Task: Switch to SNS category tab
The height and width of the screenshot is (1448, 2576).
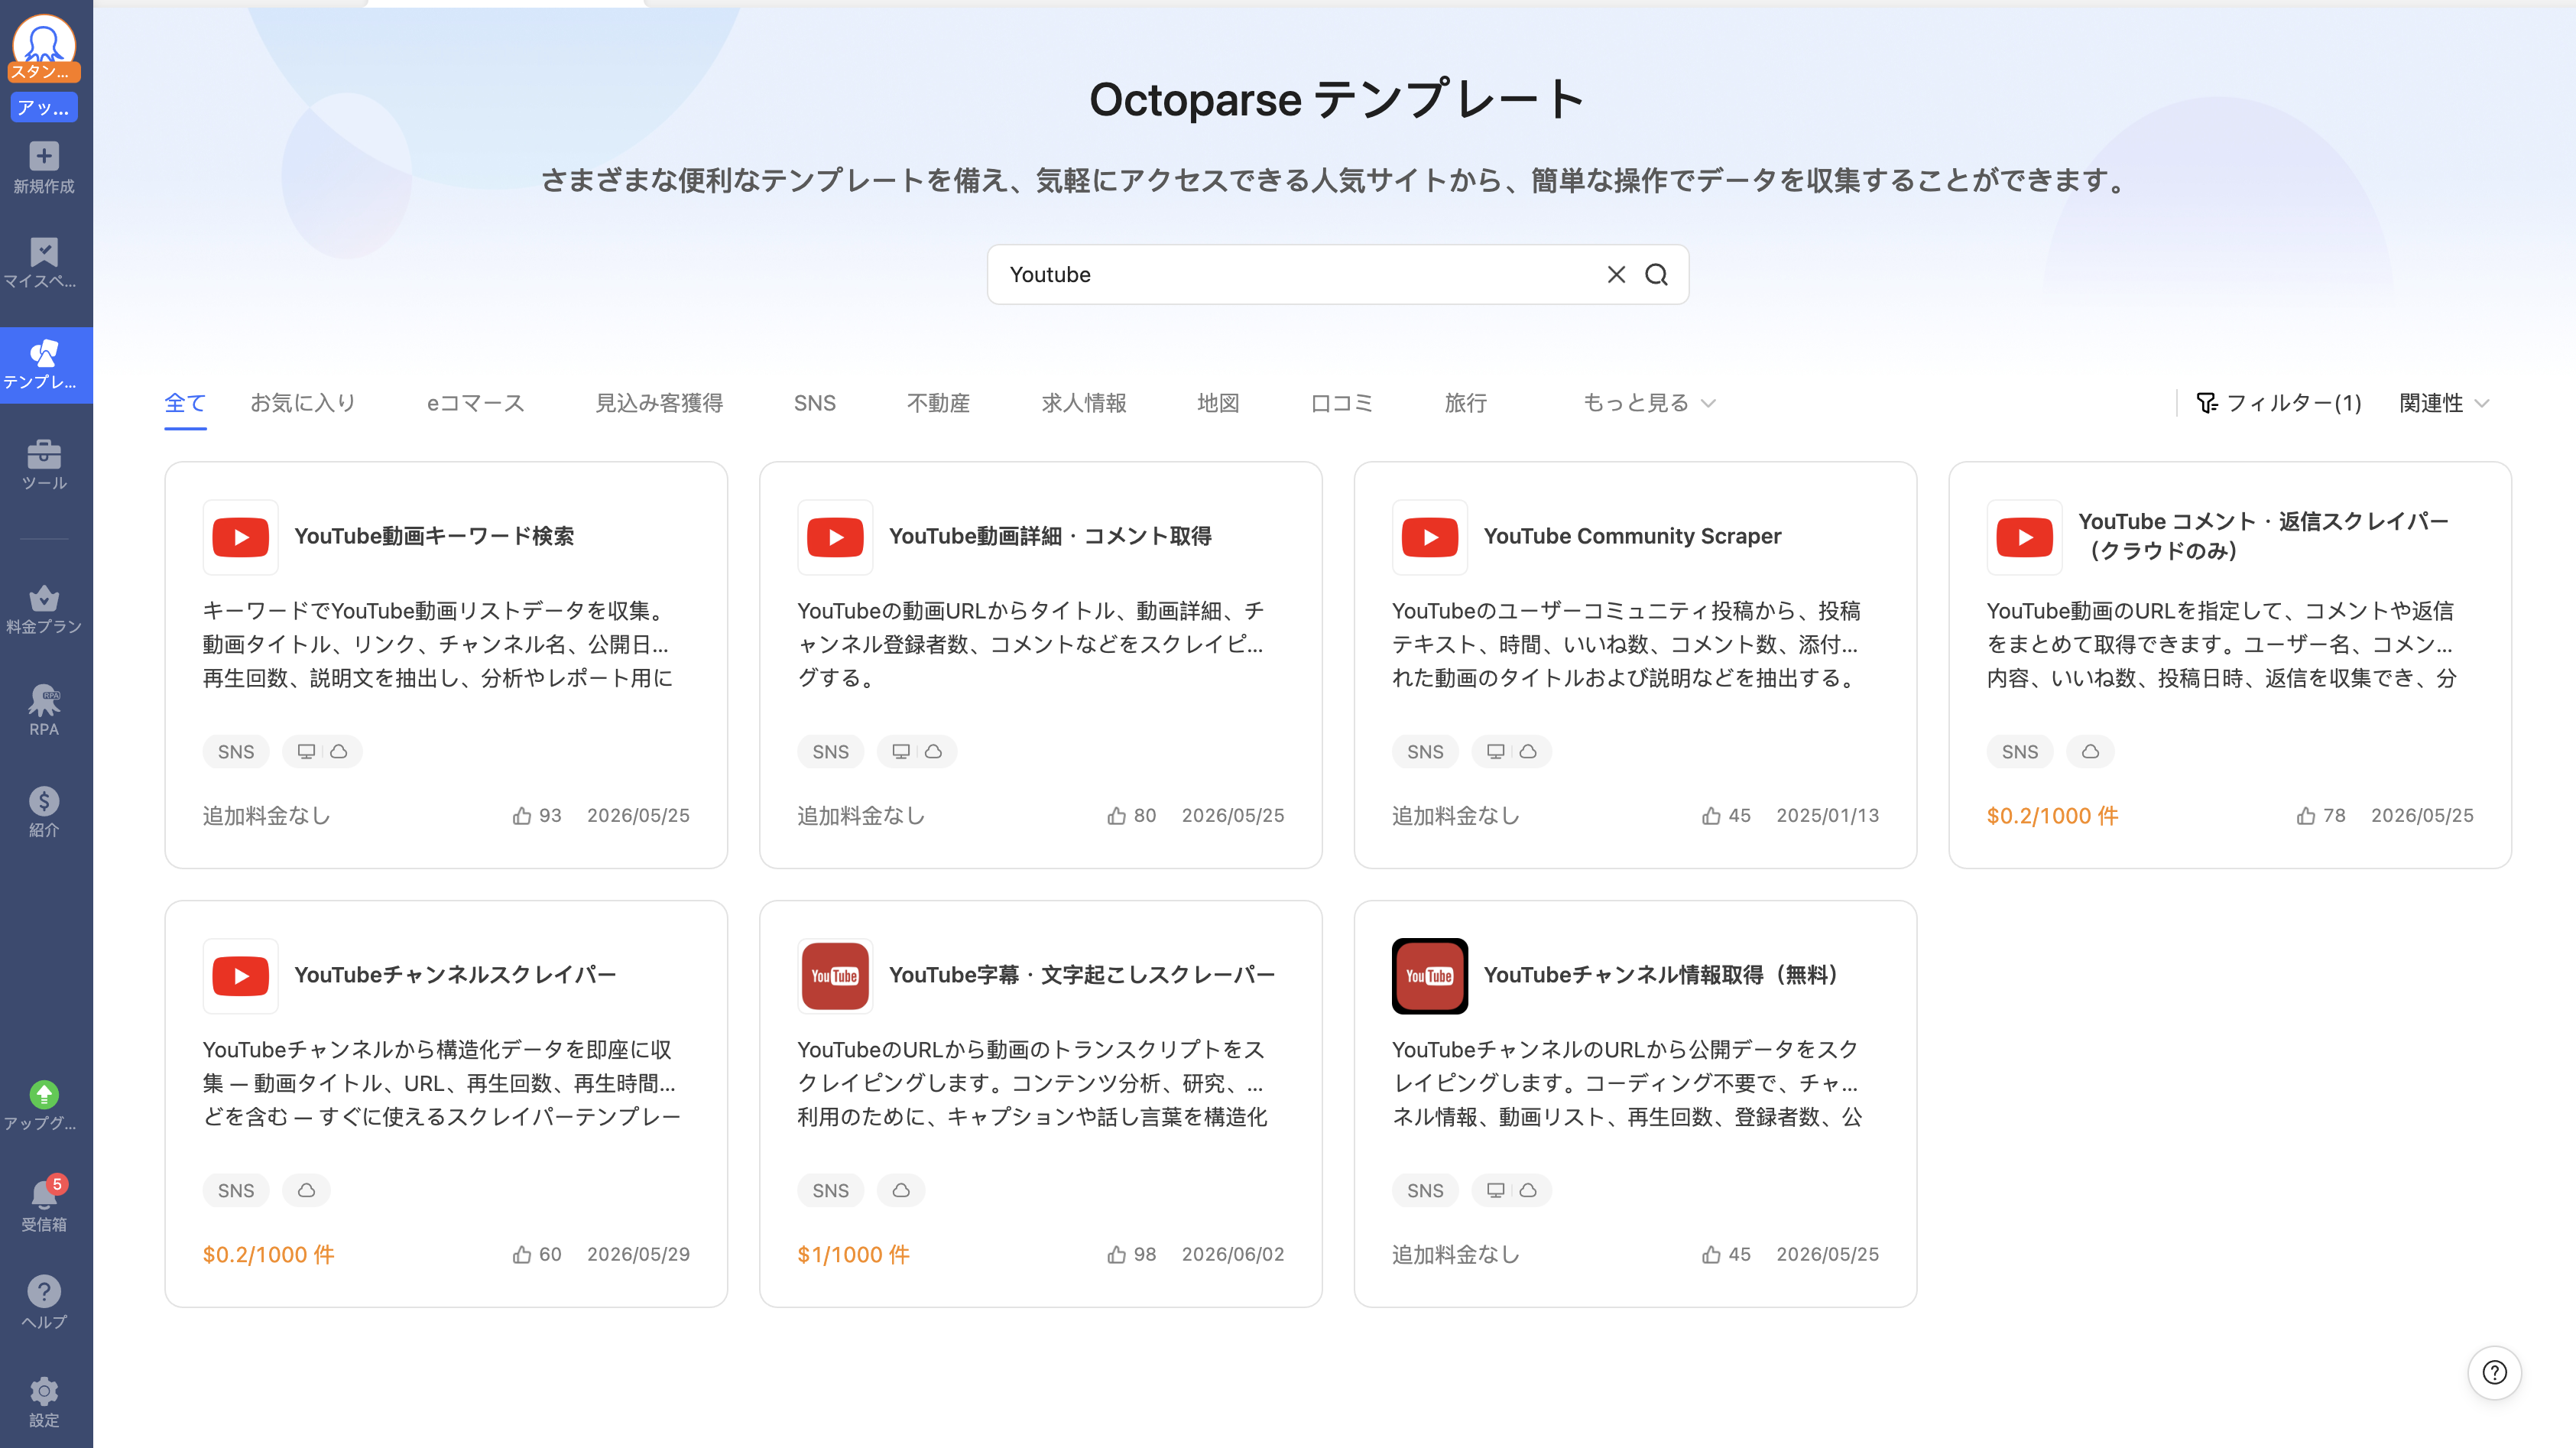Action: pyautogui.click(x=815, y=403)
